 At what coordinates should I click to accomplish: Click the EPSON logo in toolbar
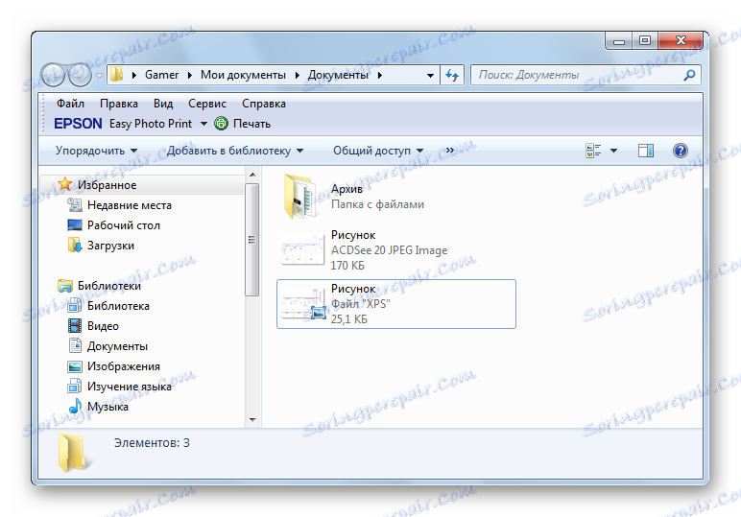(x=78, y=124)
